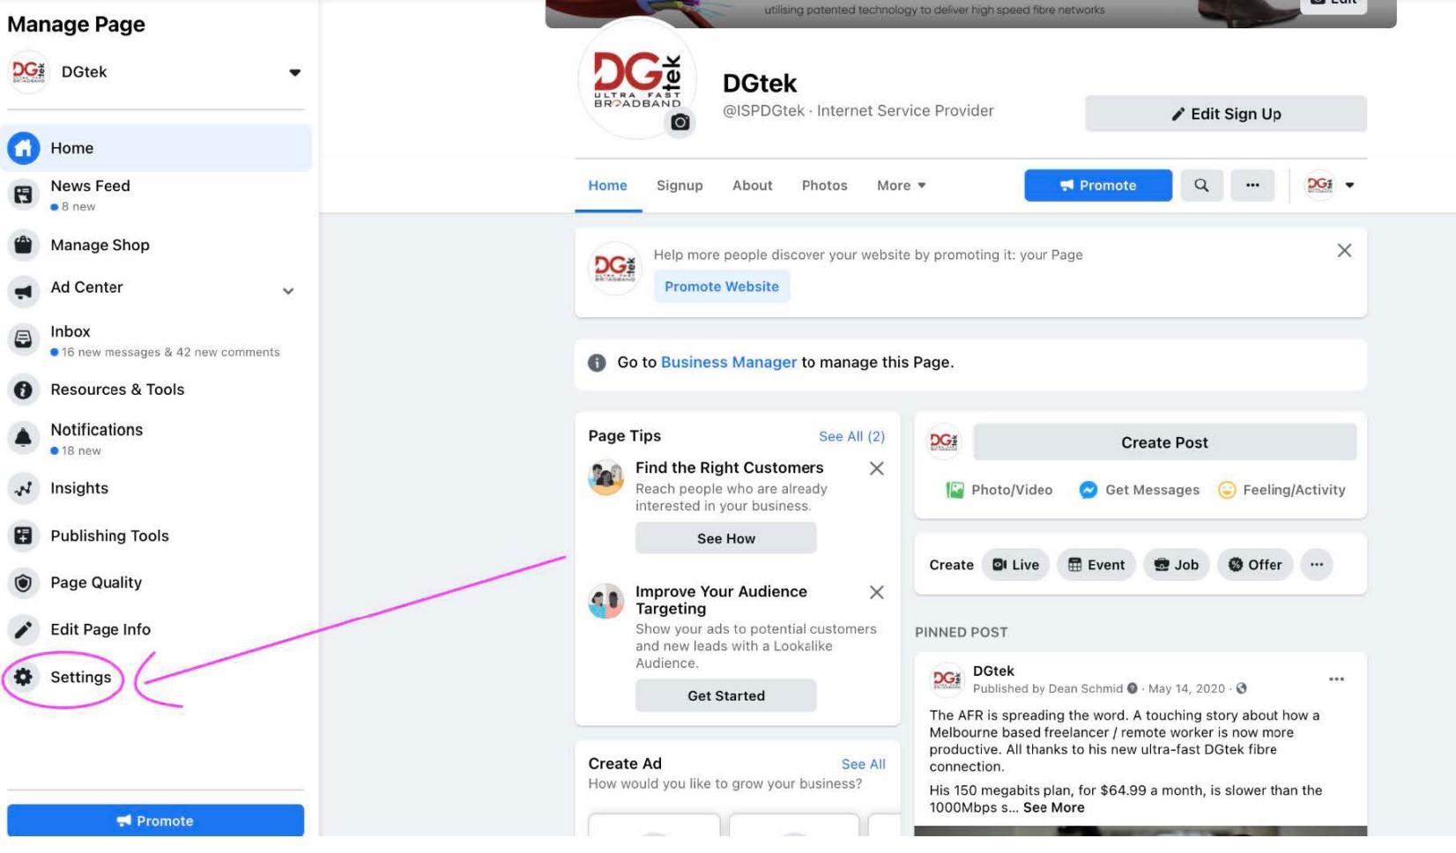Click the search magnifier button
Screen dimensions: 1456x853
[x=1201, y=185]
